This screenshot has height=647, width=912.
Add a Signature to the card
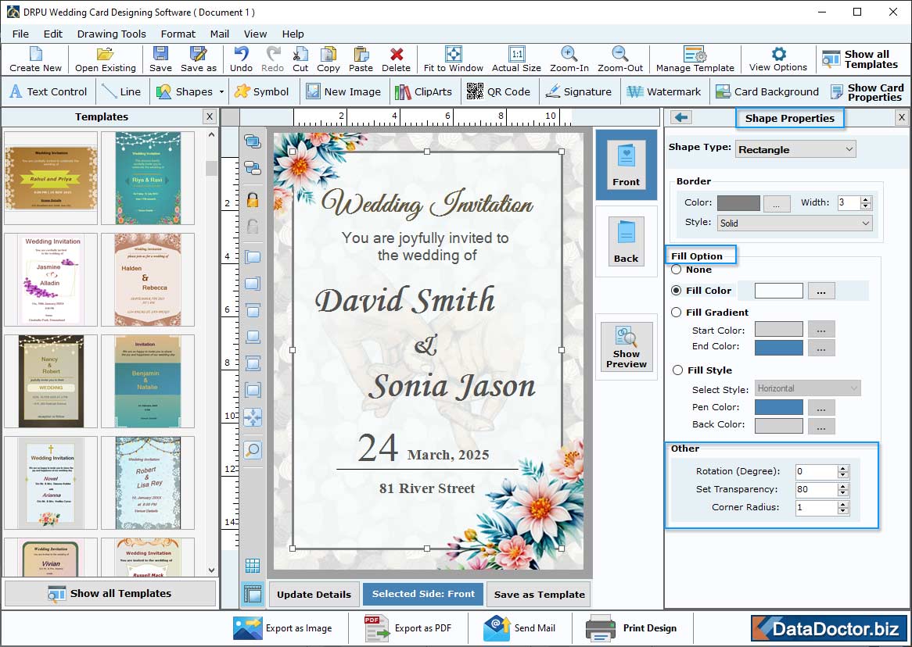click(578, 91)
